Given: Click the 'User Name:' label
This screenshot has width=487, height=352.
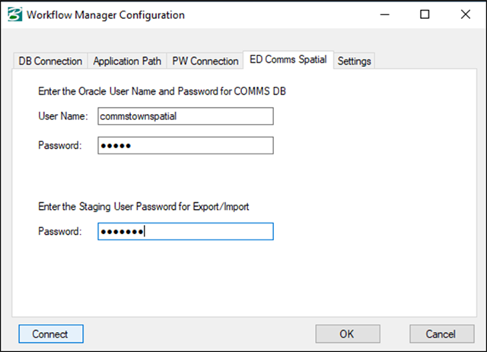Looking at the screenshot, I should click(x=63, y=116).
